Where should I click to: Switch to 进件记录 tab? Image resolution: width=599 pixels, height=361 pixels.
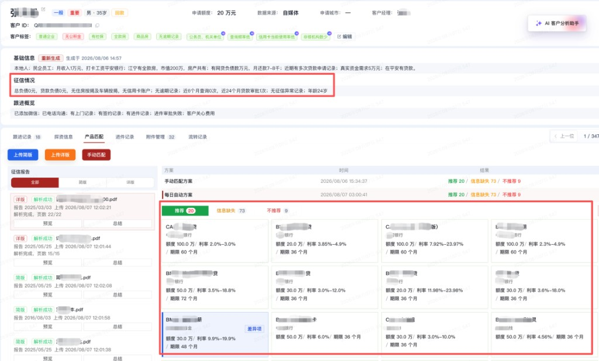point(125,137)
